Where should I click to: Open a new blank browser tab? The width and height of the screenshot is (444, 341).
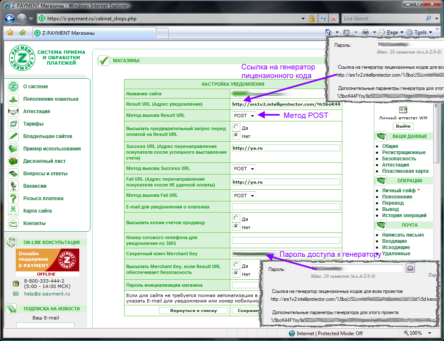tap(162, 34)
